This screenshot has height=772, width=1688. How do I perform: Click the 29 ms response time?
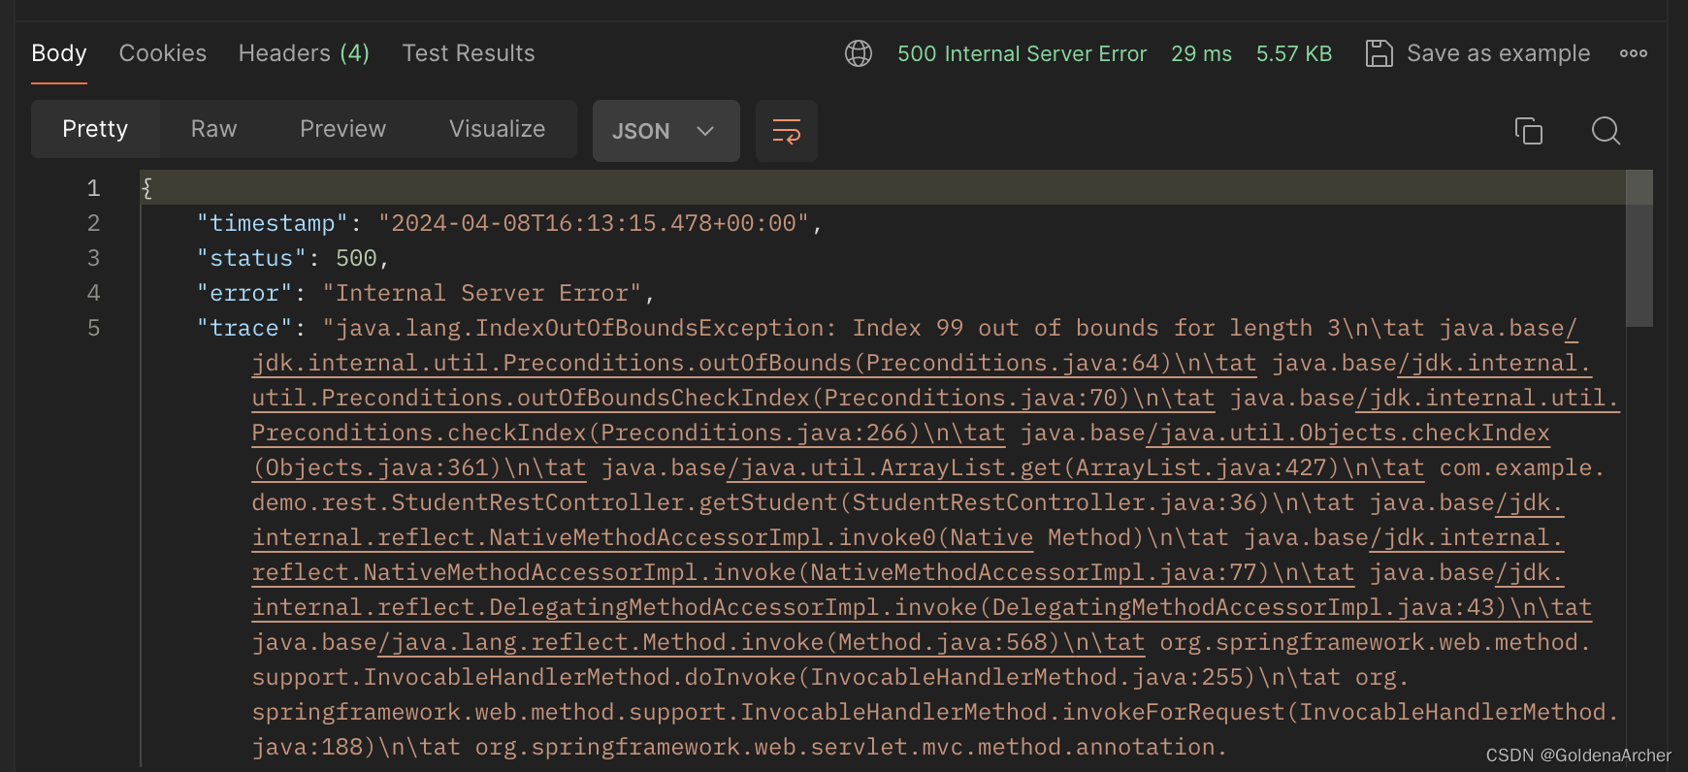click(1201, 53)
